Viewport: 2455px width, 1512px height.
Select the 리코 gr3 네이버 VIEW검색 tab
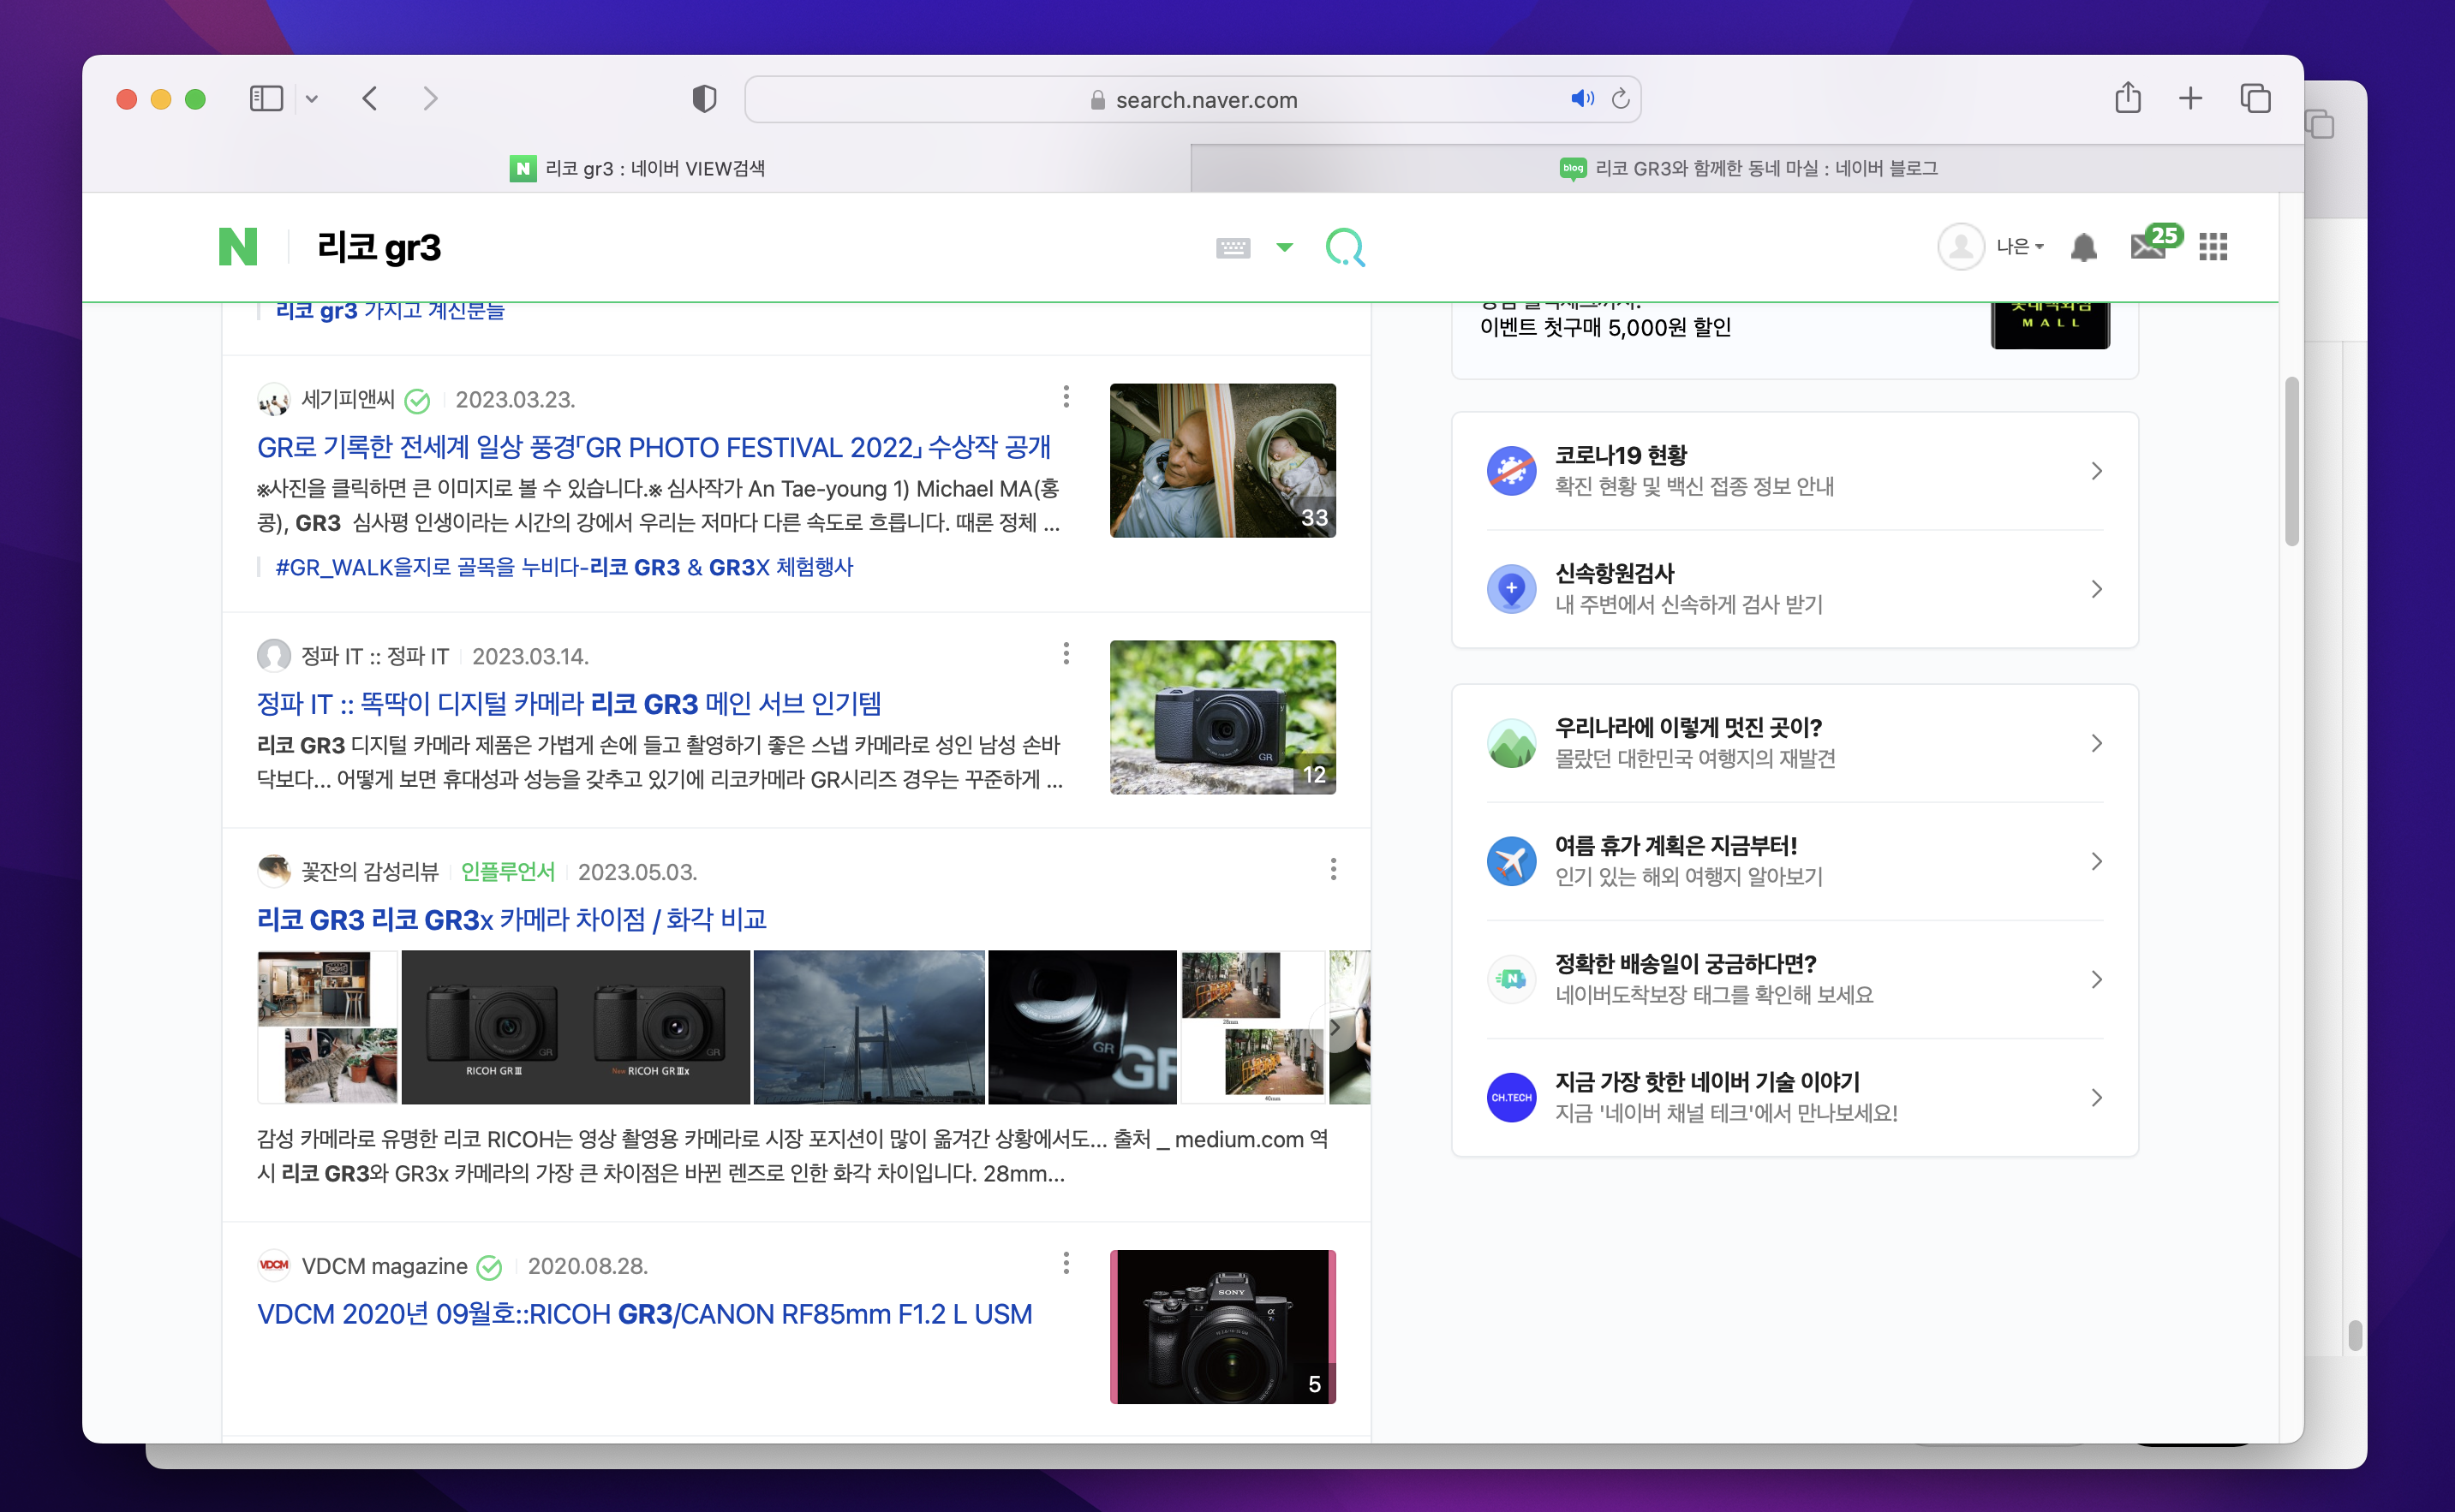637,168
